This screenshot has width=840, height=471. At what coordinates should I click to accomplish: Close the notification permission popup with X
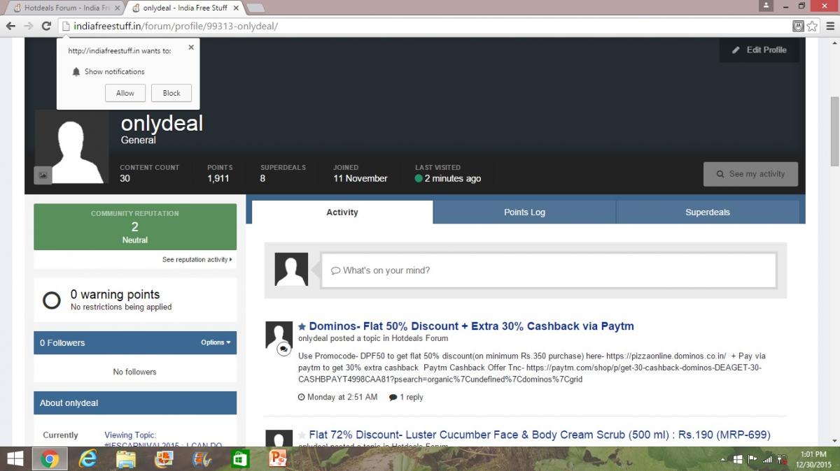pyautogui.click(x=191, y=48)
